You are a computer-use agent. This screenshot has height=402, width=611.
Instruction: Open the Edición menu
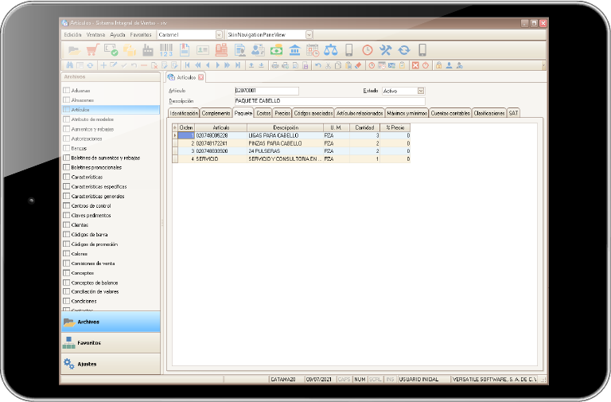[73, 35]
